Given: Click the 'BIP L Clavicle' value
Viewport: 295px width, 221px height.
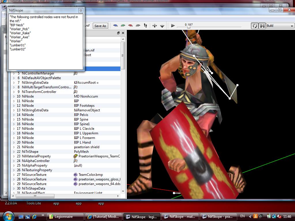Looking at the screenshot, I should coord(84,129).
